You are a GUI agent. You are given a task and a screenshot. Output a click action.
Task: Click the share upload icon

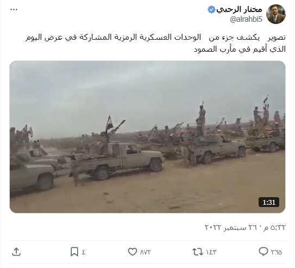(x=16, y=252)
